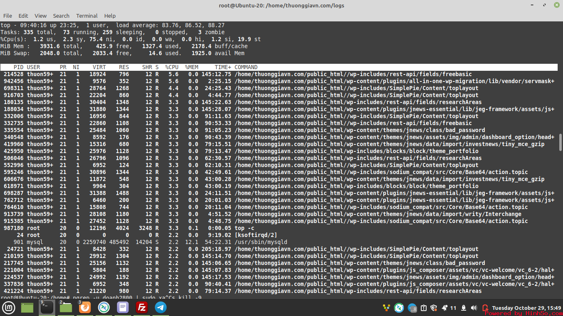Open the Help menu
Screen dimensions: 563x316
click(110, 16)
